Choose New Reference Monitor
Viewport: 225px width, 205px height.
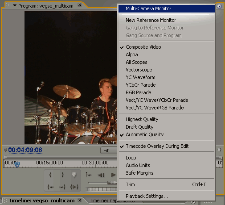167,20
